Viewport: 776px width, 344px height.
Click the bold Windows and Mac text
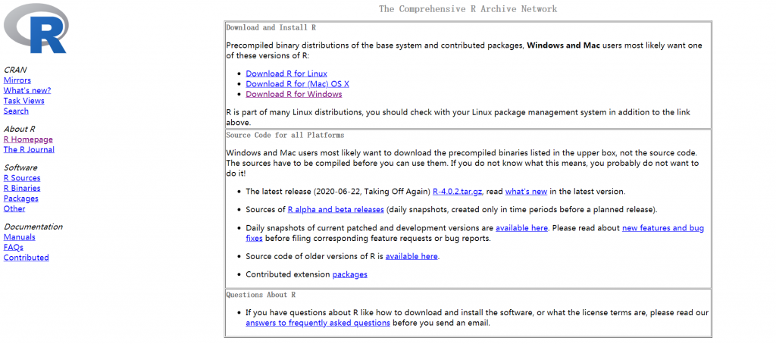[x=564, y=45]
